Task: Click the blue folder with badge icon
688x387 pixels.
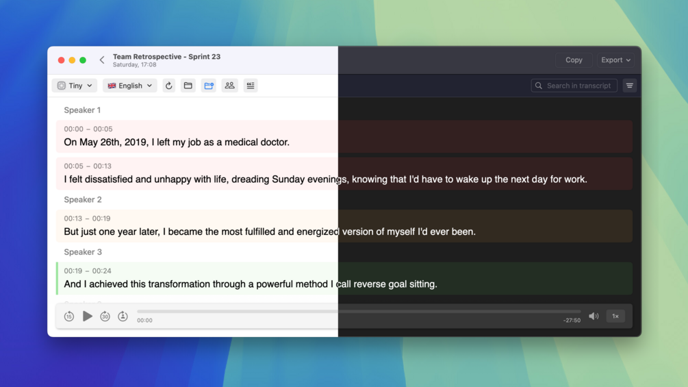Action: coord(209,86)
